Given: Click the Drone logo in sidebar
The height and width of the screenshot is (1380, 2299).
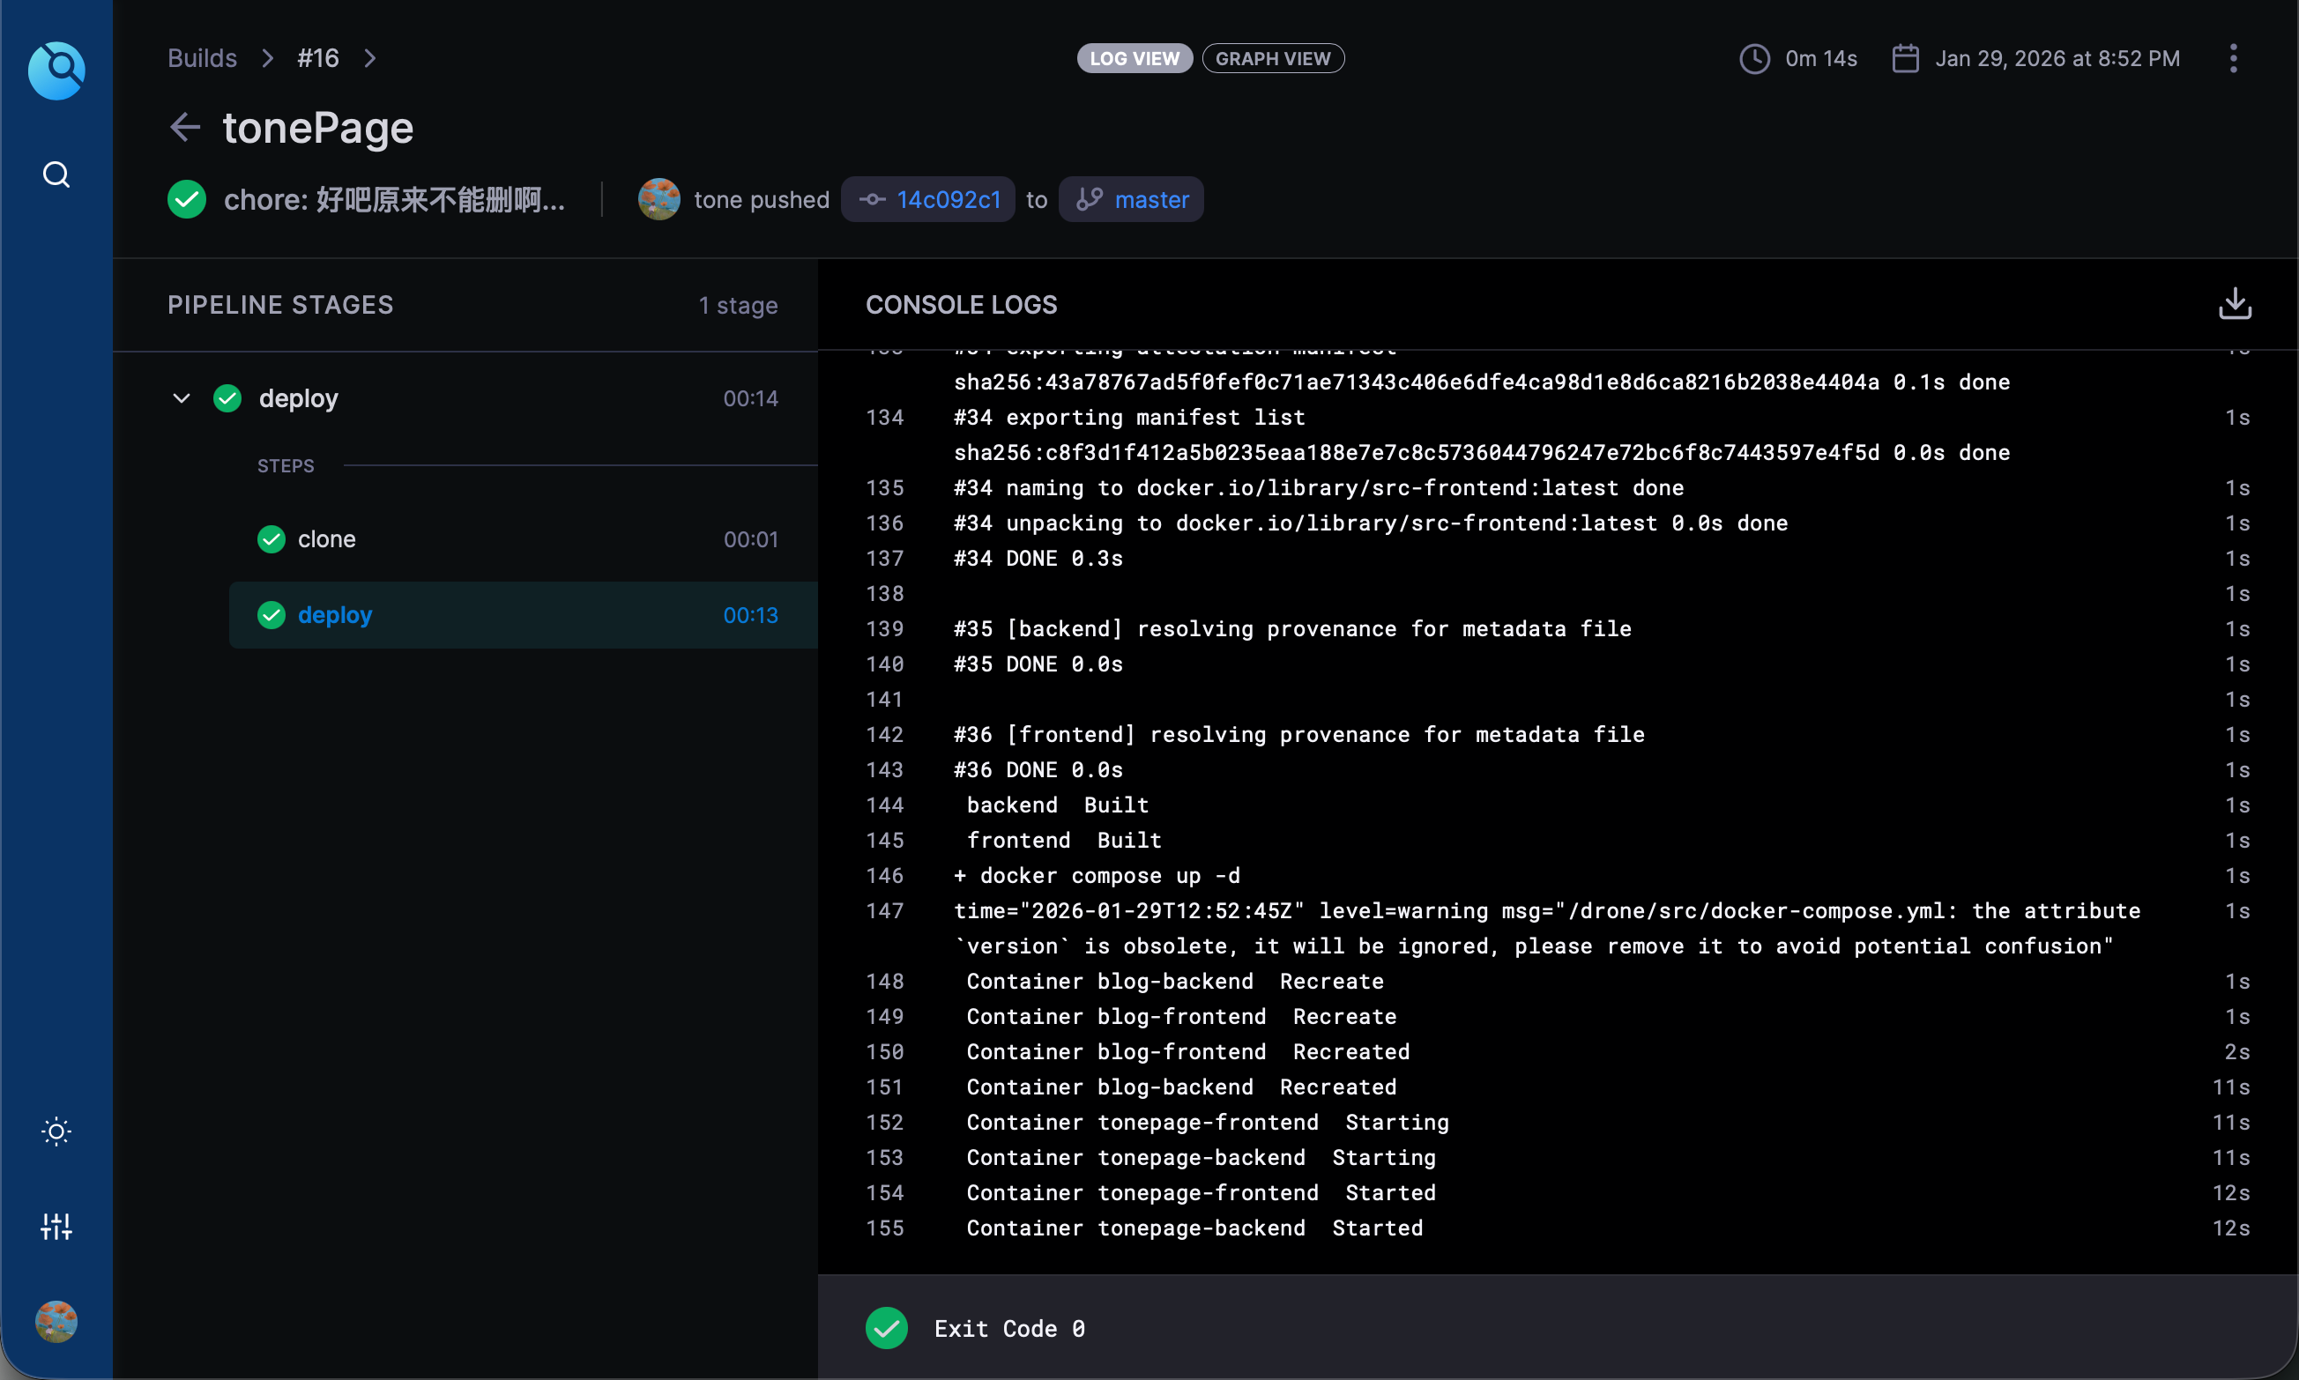Looking at the screenshot, I should 56,70.
